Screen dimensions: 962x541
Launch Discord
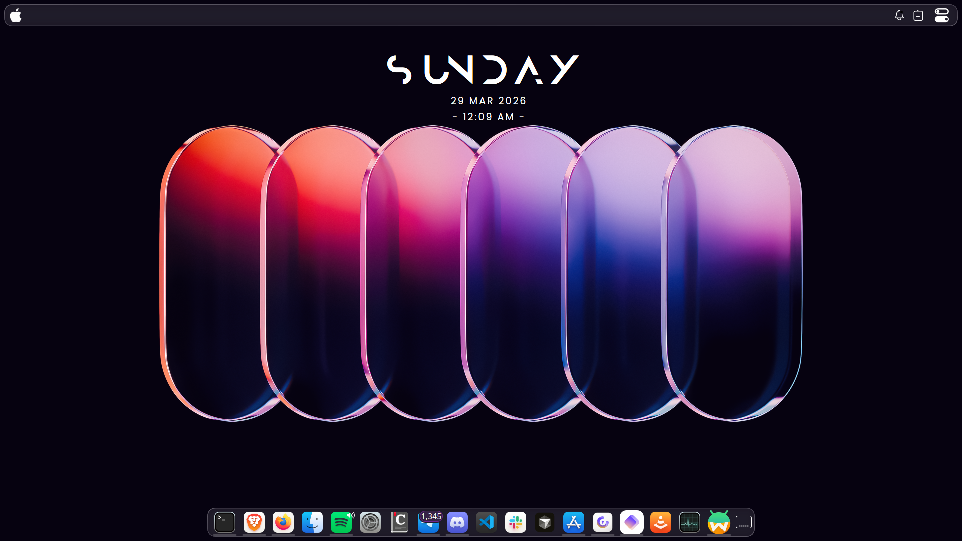(x=457, y=522)
